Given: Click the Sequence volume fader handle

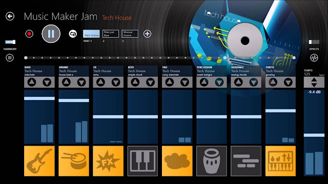Looking at the screenshot, I should (246, 117).
